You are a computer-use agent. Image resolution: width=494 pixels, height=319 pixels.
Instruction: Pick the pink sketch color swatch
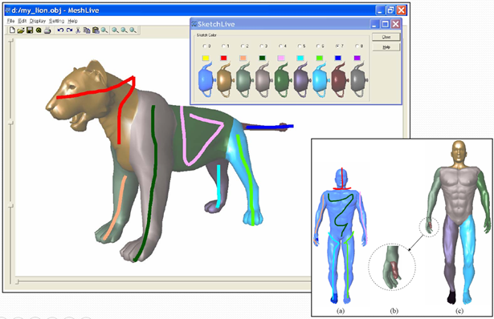[281, 58]
